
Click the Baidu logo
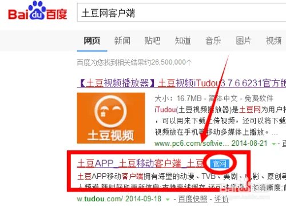[37, 11]
